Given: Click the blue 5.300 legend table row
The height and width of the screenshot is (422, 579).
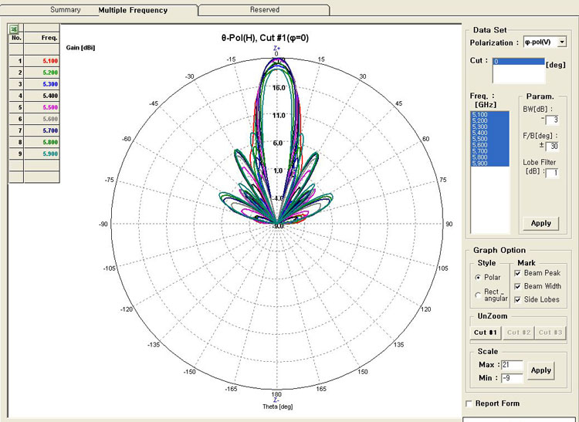Looking at the screenshot, I should [x=34, y=84].
